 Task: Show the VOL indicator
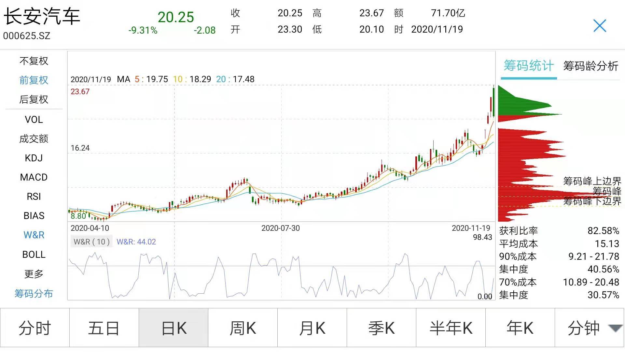coord(34,120)
